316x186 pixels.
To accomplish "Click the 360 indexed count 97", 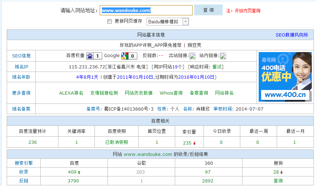I will [208, 172].
